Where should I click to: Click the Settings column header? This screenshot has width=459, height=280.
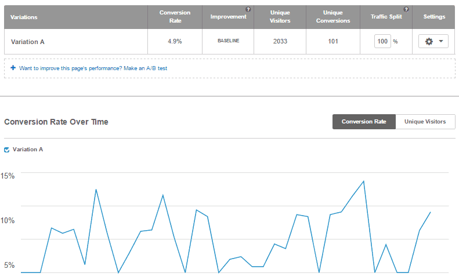pyautogui.click(x=434, y=17)
